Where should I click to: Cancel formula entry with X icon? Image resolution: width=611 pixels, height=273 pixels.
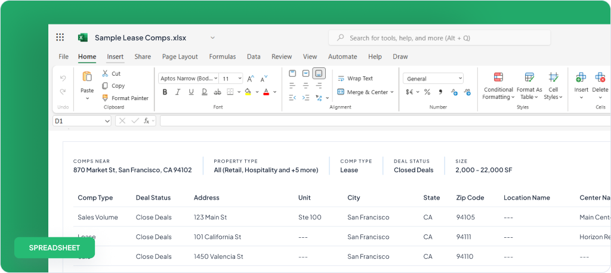pyautogui.click(x=122, y=121)
